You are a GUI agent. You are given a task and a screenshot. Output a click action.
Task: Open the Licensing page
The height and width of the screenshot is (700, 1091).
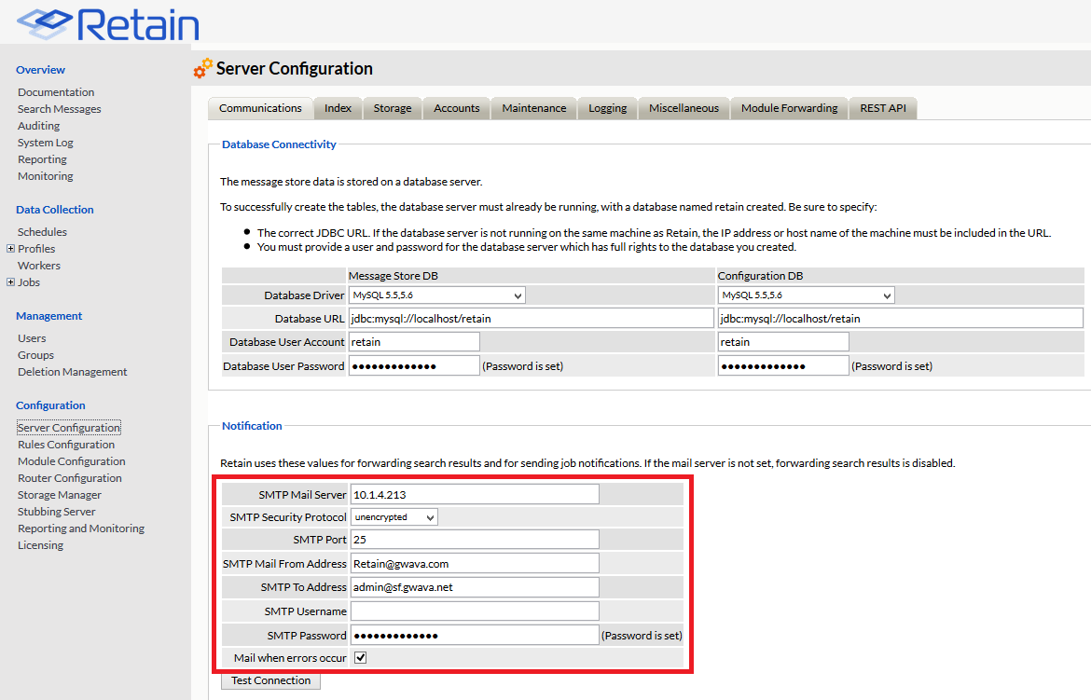pos(40,545)
